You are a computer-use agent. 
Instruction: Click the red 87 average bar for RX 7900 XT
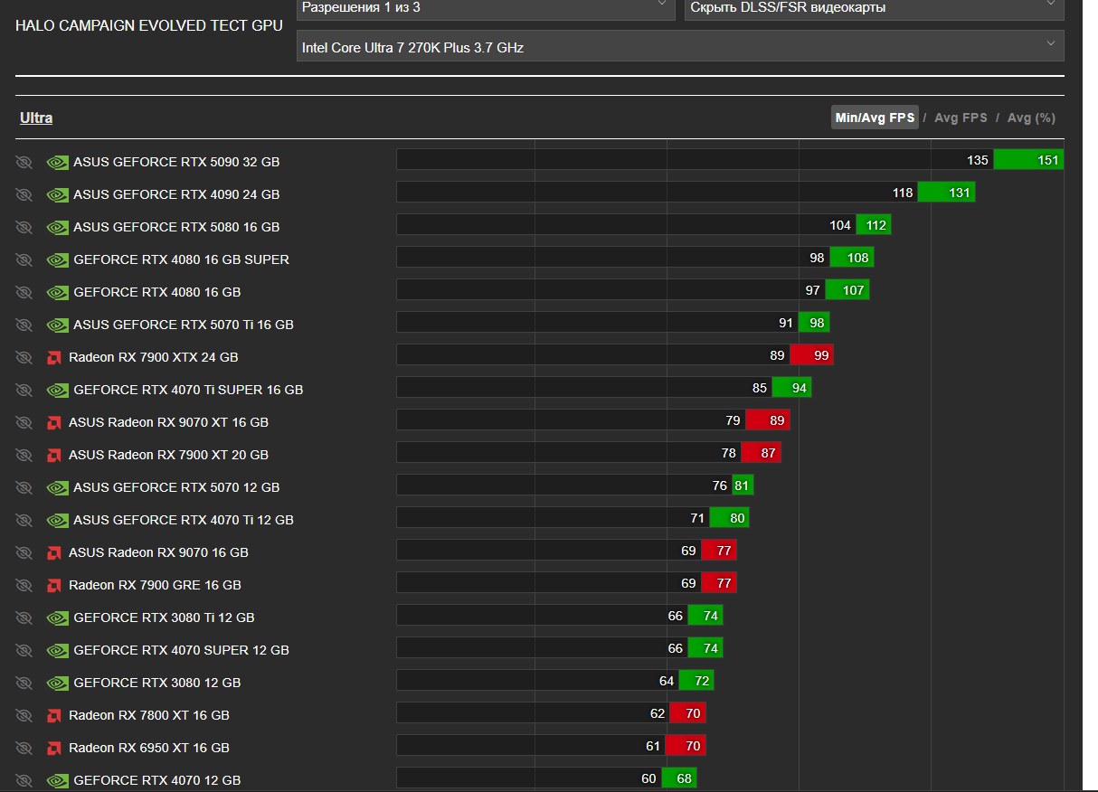coord(761,453)
